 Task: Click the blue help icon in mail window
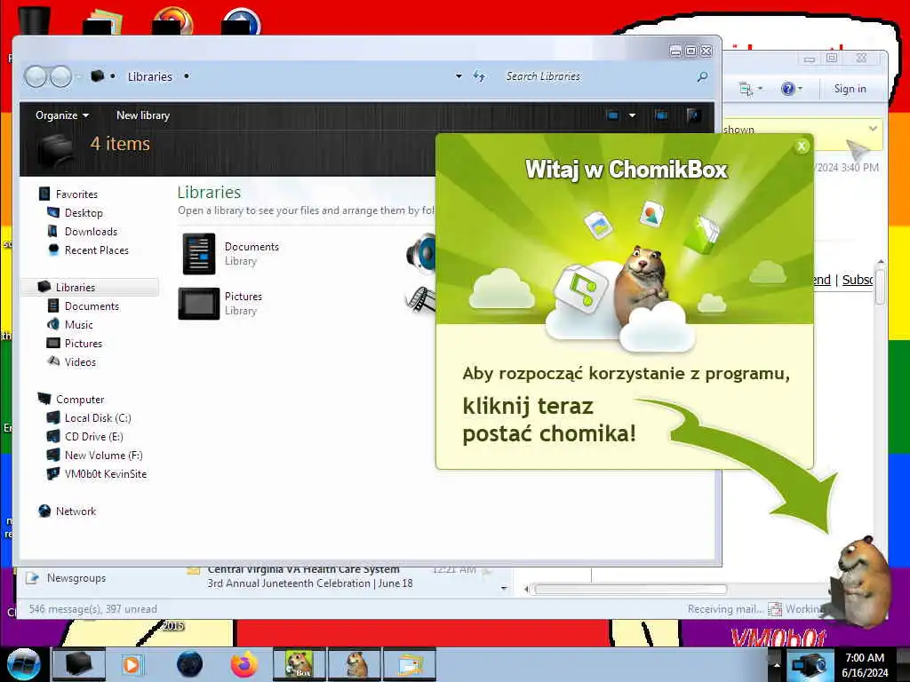[787, 89]
